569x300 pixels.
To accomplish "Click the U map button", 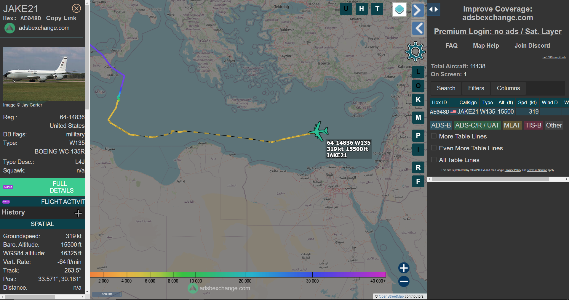I will coord(346,9).
